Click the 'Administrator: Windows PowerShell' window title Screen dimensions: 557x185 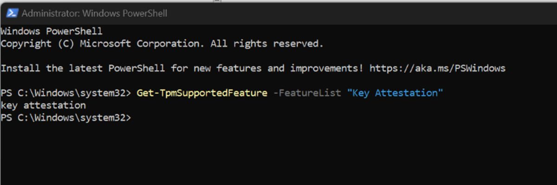point(94,13)
